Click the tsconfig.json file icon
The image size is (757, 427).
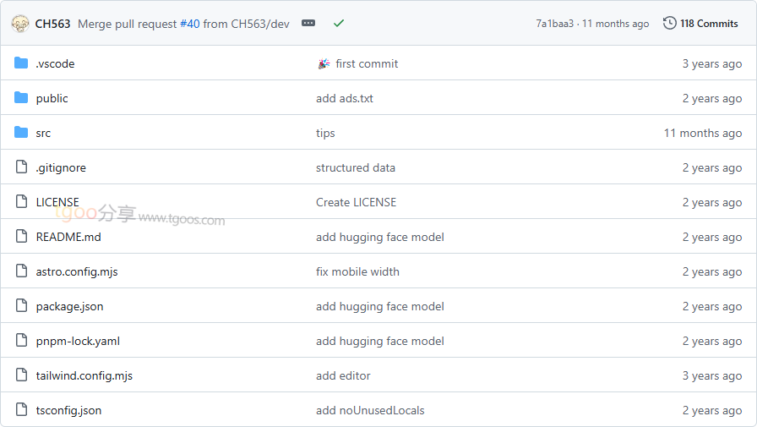pyautogui.click(x=21, y=410)
